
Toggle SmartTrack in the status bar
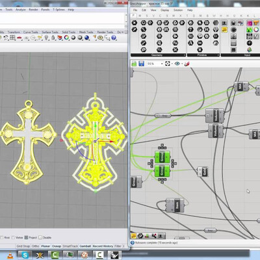coord(70,246)
